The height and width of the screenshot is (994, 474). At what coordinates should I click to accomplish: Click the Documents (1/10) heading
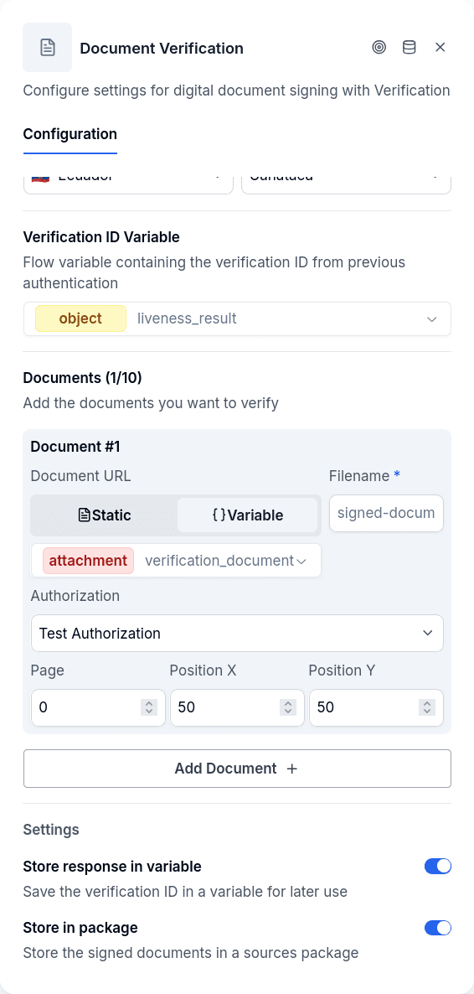(82, 379)
